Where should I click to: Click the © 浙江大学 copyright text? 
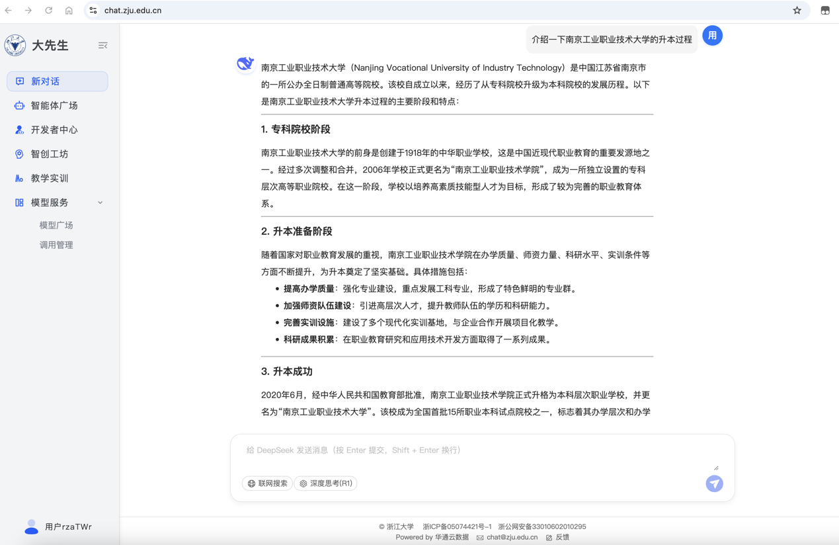tap(396, 527)
